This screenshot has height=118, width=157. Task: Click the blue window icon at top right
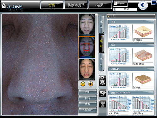tap(154, 3)
